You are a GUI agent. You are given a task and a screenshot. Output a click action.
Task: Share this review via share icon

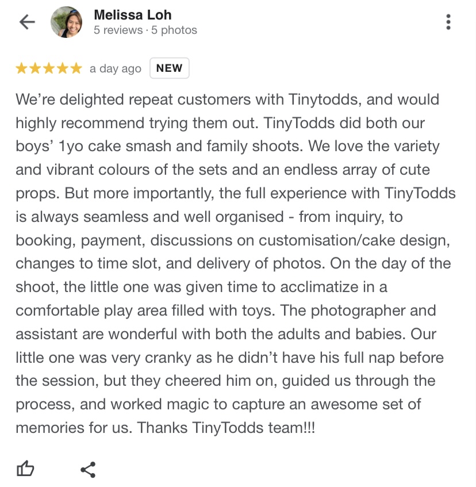(88, 470)
